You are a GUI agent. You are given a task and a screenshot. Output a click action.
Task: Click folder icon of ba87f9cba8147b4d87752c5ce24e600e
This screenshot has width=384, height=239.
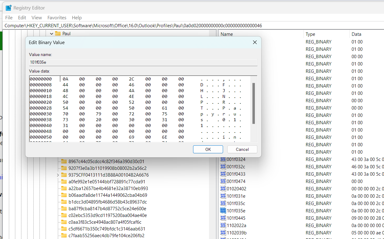click(64, 208)
